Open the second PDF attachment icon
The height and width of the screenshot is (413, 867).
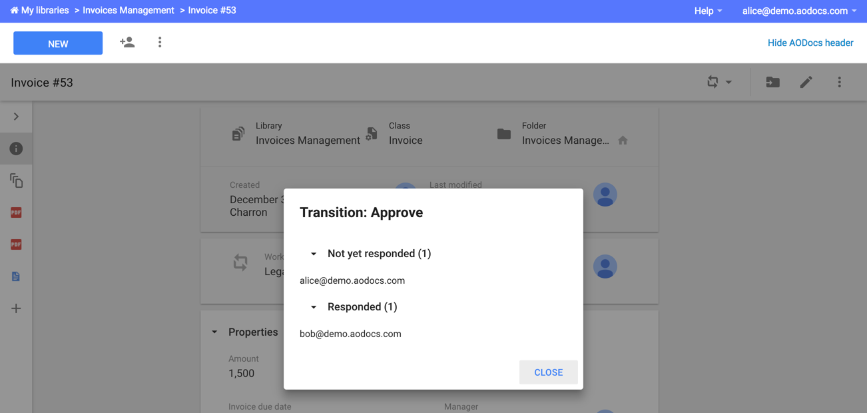[x=16, y=244]
